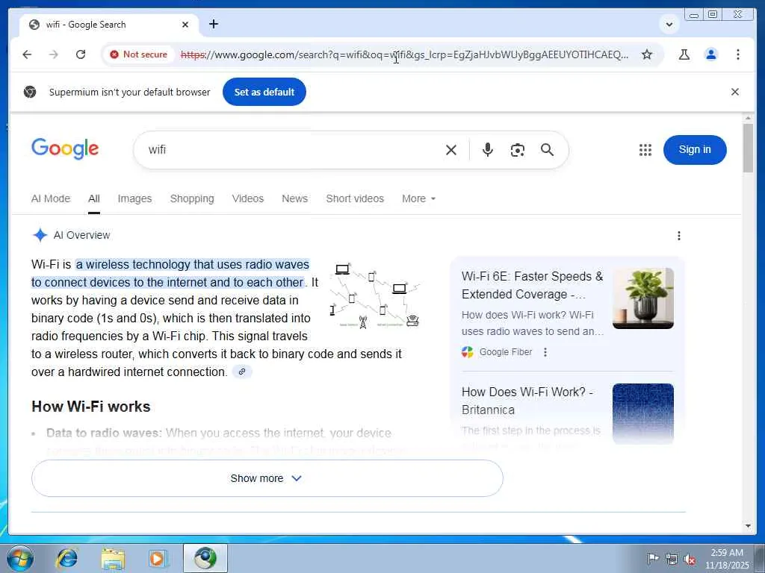Clear the search box with the X icon
The width and height of the screenshot is (765, 573).
[451, 149]
